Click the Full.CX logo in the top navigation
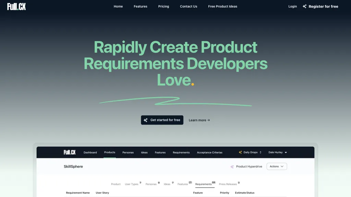The image size is (351, 197). click(x=16, y=6)
